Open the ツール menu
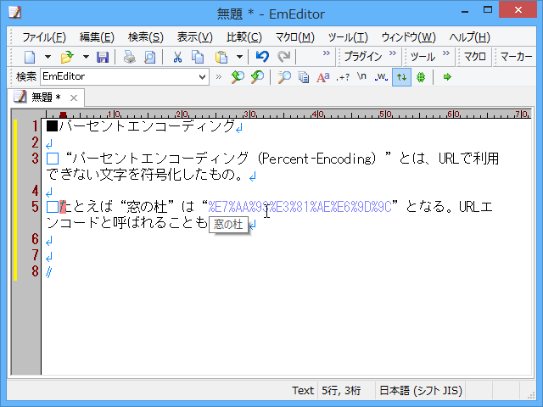543x407 pixels. coord(348,37)
